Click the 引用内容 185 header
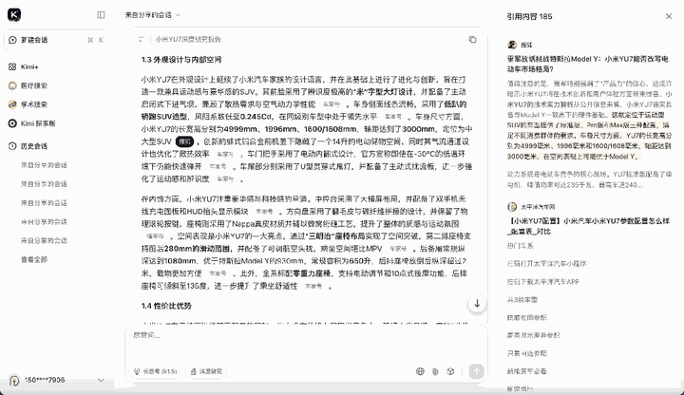The height and width of the screenshot is (395, 684). [x=529, y=16]
